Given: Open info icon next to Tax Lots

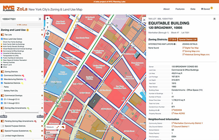Looking at the screenshot, I should [42, 35].
